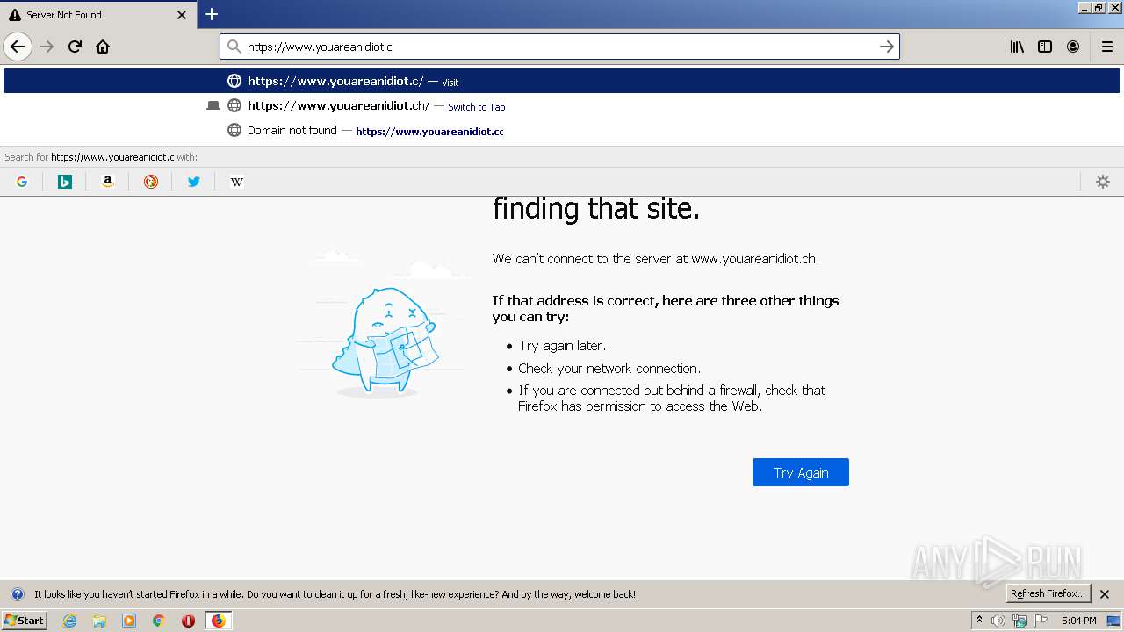Select the Server Not Found tab
Image resolution: width=1124 pixels, height=632 pixels.
[98, 15]
